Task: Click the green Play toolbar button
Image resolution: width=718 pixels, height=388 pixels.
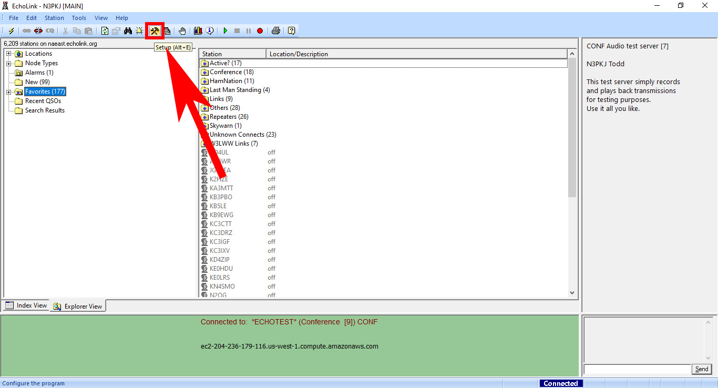Action: click(x=225, y=31)
